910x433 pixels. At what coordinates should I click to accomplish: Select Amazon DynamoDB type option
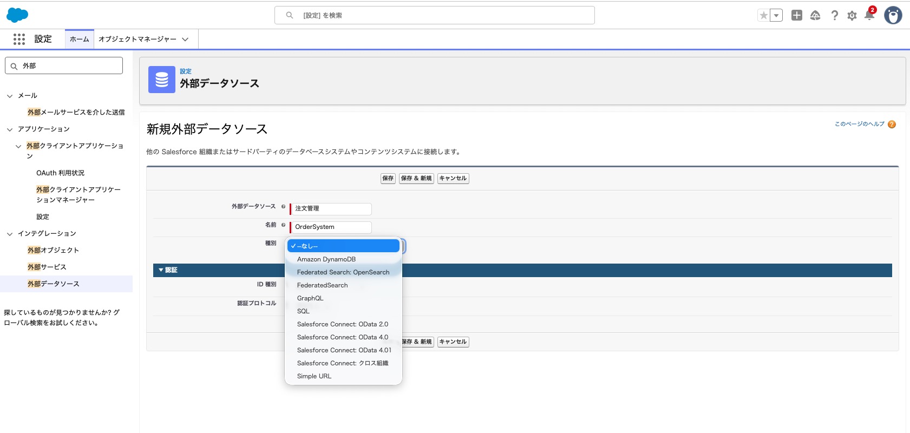point(343,259)
